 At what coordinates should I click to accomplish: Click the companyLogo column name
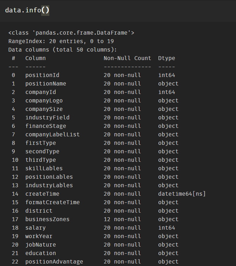(44, 101)
